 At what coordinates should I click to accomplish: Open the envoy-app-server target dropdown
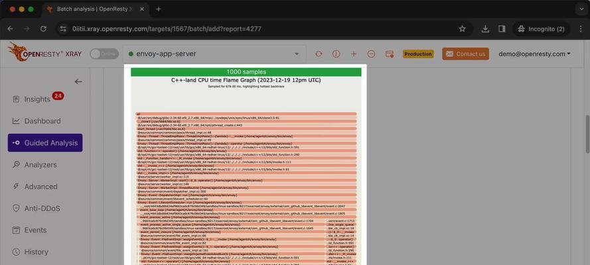(x=214, y=54)
